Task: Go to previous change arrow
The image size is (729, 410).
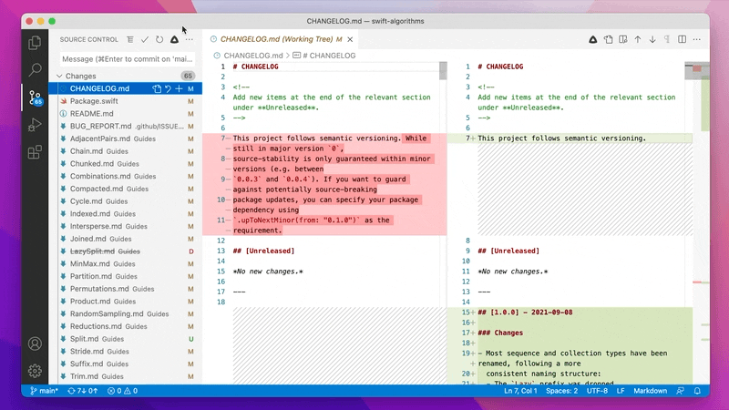Action: [x=638, y=39]
